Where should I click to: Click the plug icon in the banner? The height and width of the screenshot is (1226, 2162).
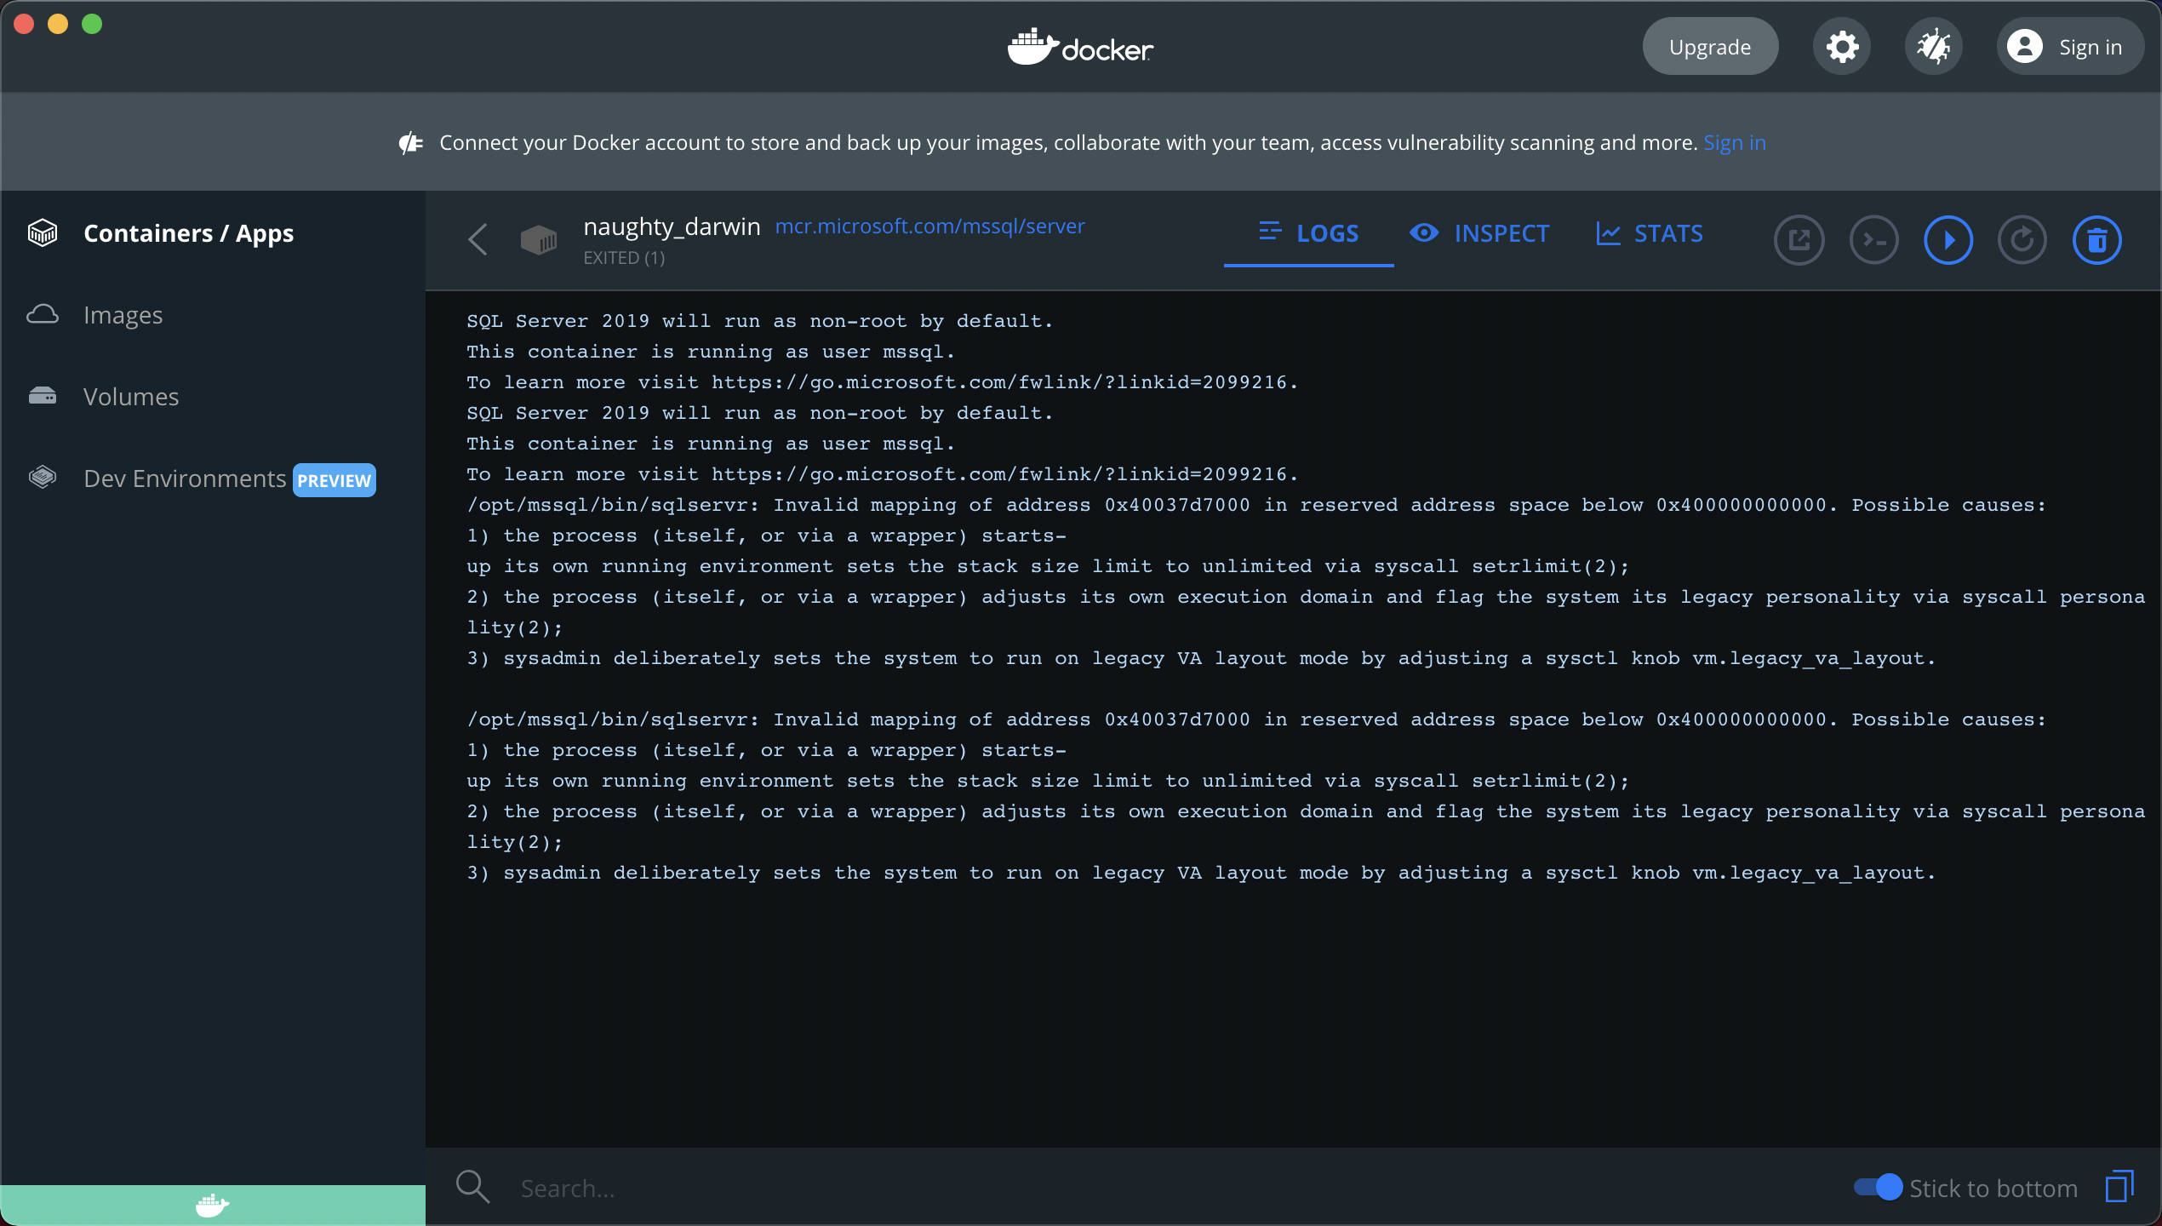pyautogui.click(x=411, y=143)
